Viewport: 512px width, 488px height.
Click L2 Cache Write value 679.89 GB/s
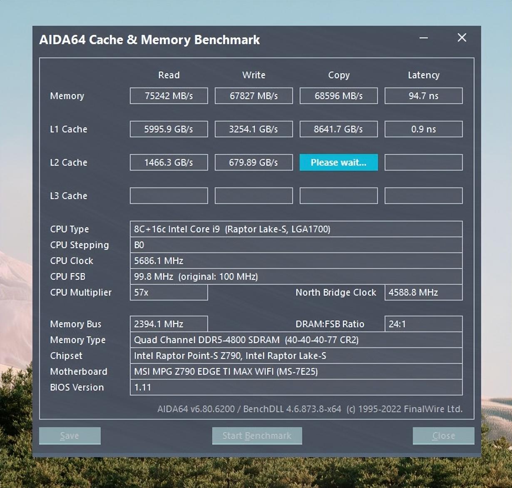click(x=254, y=162)
